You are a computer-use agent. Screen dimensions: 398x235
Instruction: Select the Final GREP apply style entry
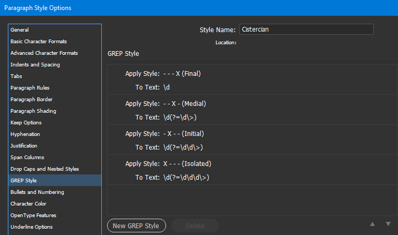tap(182, 74)
